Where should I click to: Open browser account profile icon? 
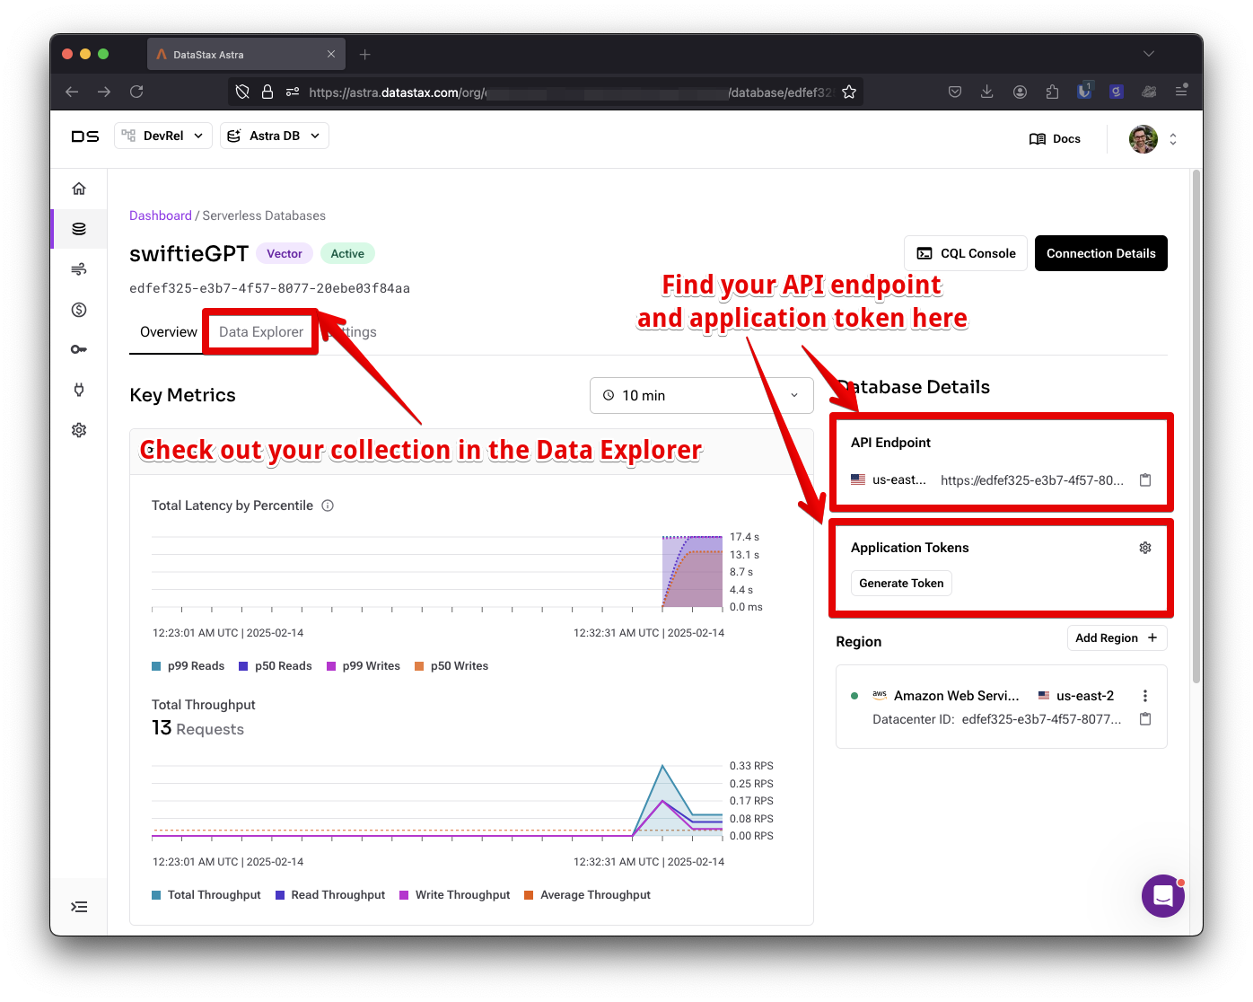pyautogui.click(x=1020, y=92)
